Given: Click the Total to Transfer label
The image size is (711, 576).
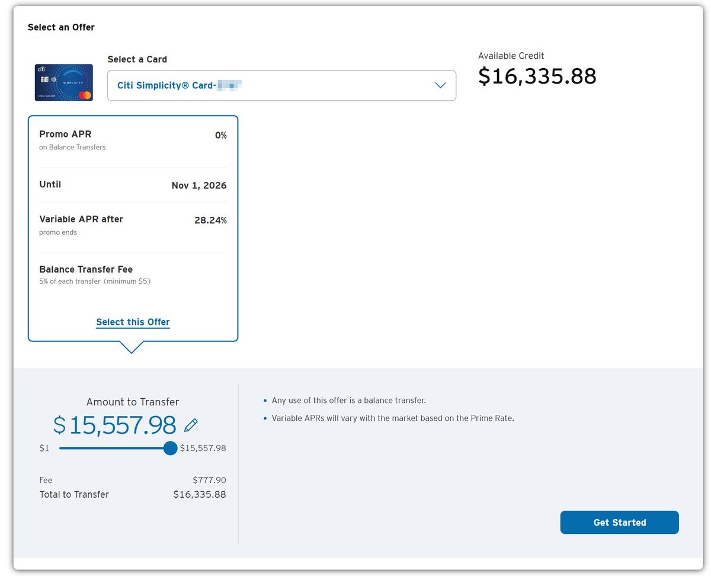Looking at the screenshot, I should (74, 494).
